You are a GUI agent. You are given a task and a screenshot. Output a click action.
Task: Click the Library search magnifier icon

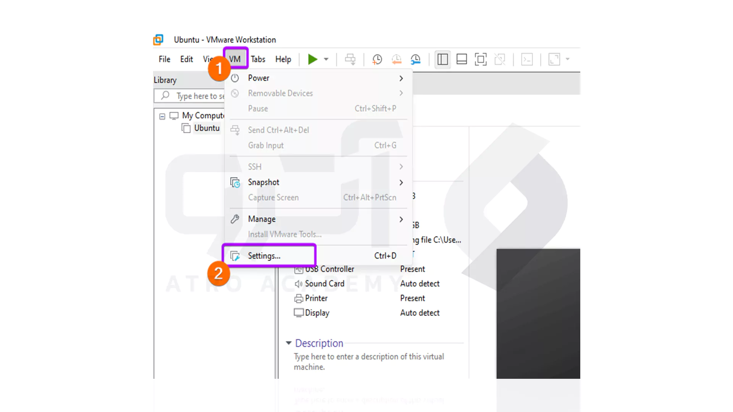(x=165, y=95)
